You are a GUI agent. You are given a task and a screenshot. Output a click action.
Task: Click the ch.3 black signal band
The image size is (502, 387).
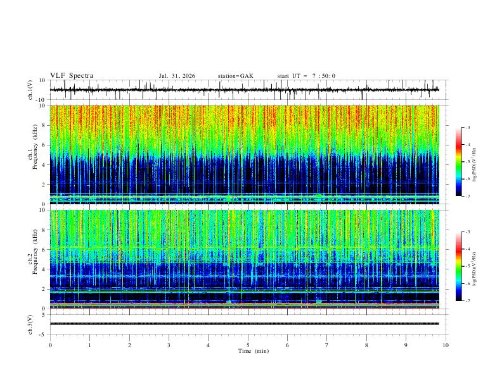tap(245, 324)
